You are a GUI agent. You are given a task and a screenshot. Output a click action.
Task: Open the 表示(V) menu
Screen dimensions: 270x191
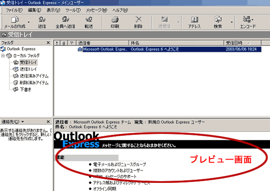(54, 10)
